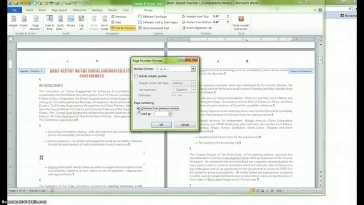Click the Header -Section 3- tag

[31, 71]
